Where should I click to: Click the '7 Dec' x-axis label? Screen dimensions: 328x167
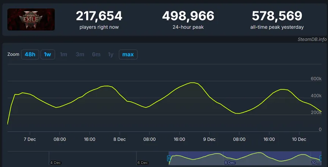30,139
